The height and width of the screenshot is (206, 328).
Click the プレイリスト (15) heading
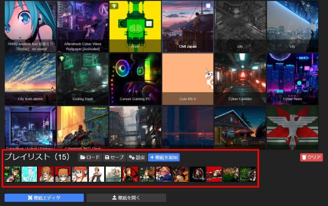(x=37, y=157)
